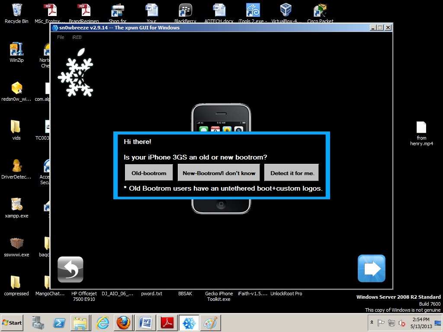Select the UnlockRoot Pro desktop label
Viewport: 443px width, 332px height.
pyautogui.click(x=286, y=294)
